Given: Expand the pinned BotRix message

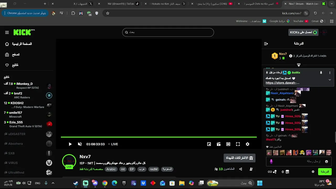Looking at the screenshot, I should (330, 80).
